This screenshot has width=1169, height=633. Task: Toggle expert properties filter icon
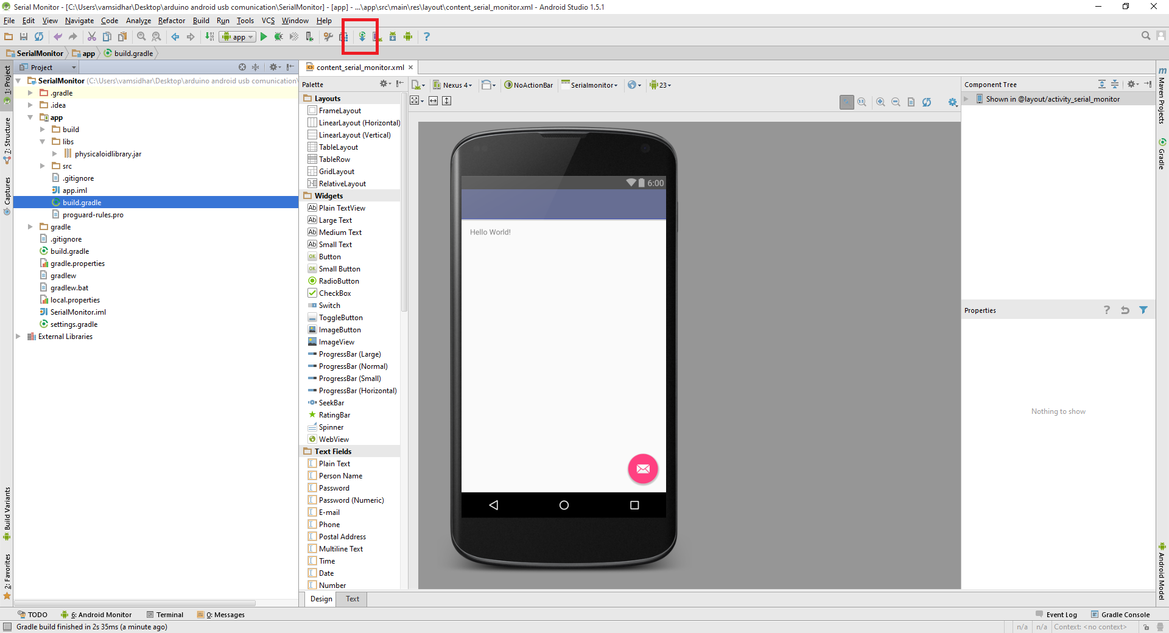(1143, 310)
